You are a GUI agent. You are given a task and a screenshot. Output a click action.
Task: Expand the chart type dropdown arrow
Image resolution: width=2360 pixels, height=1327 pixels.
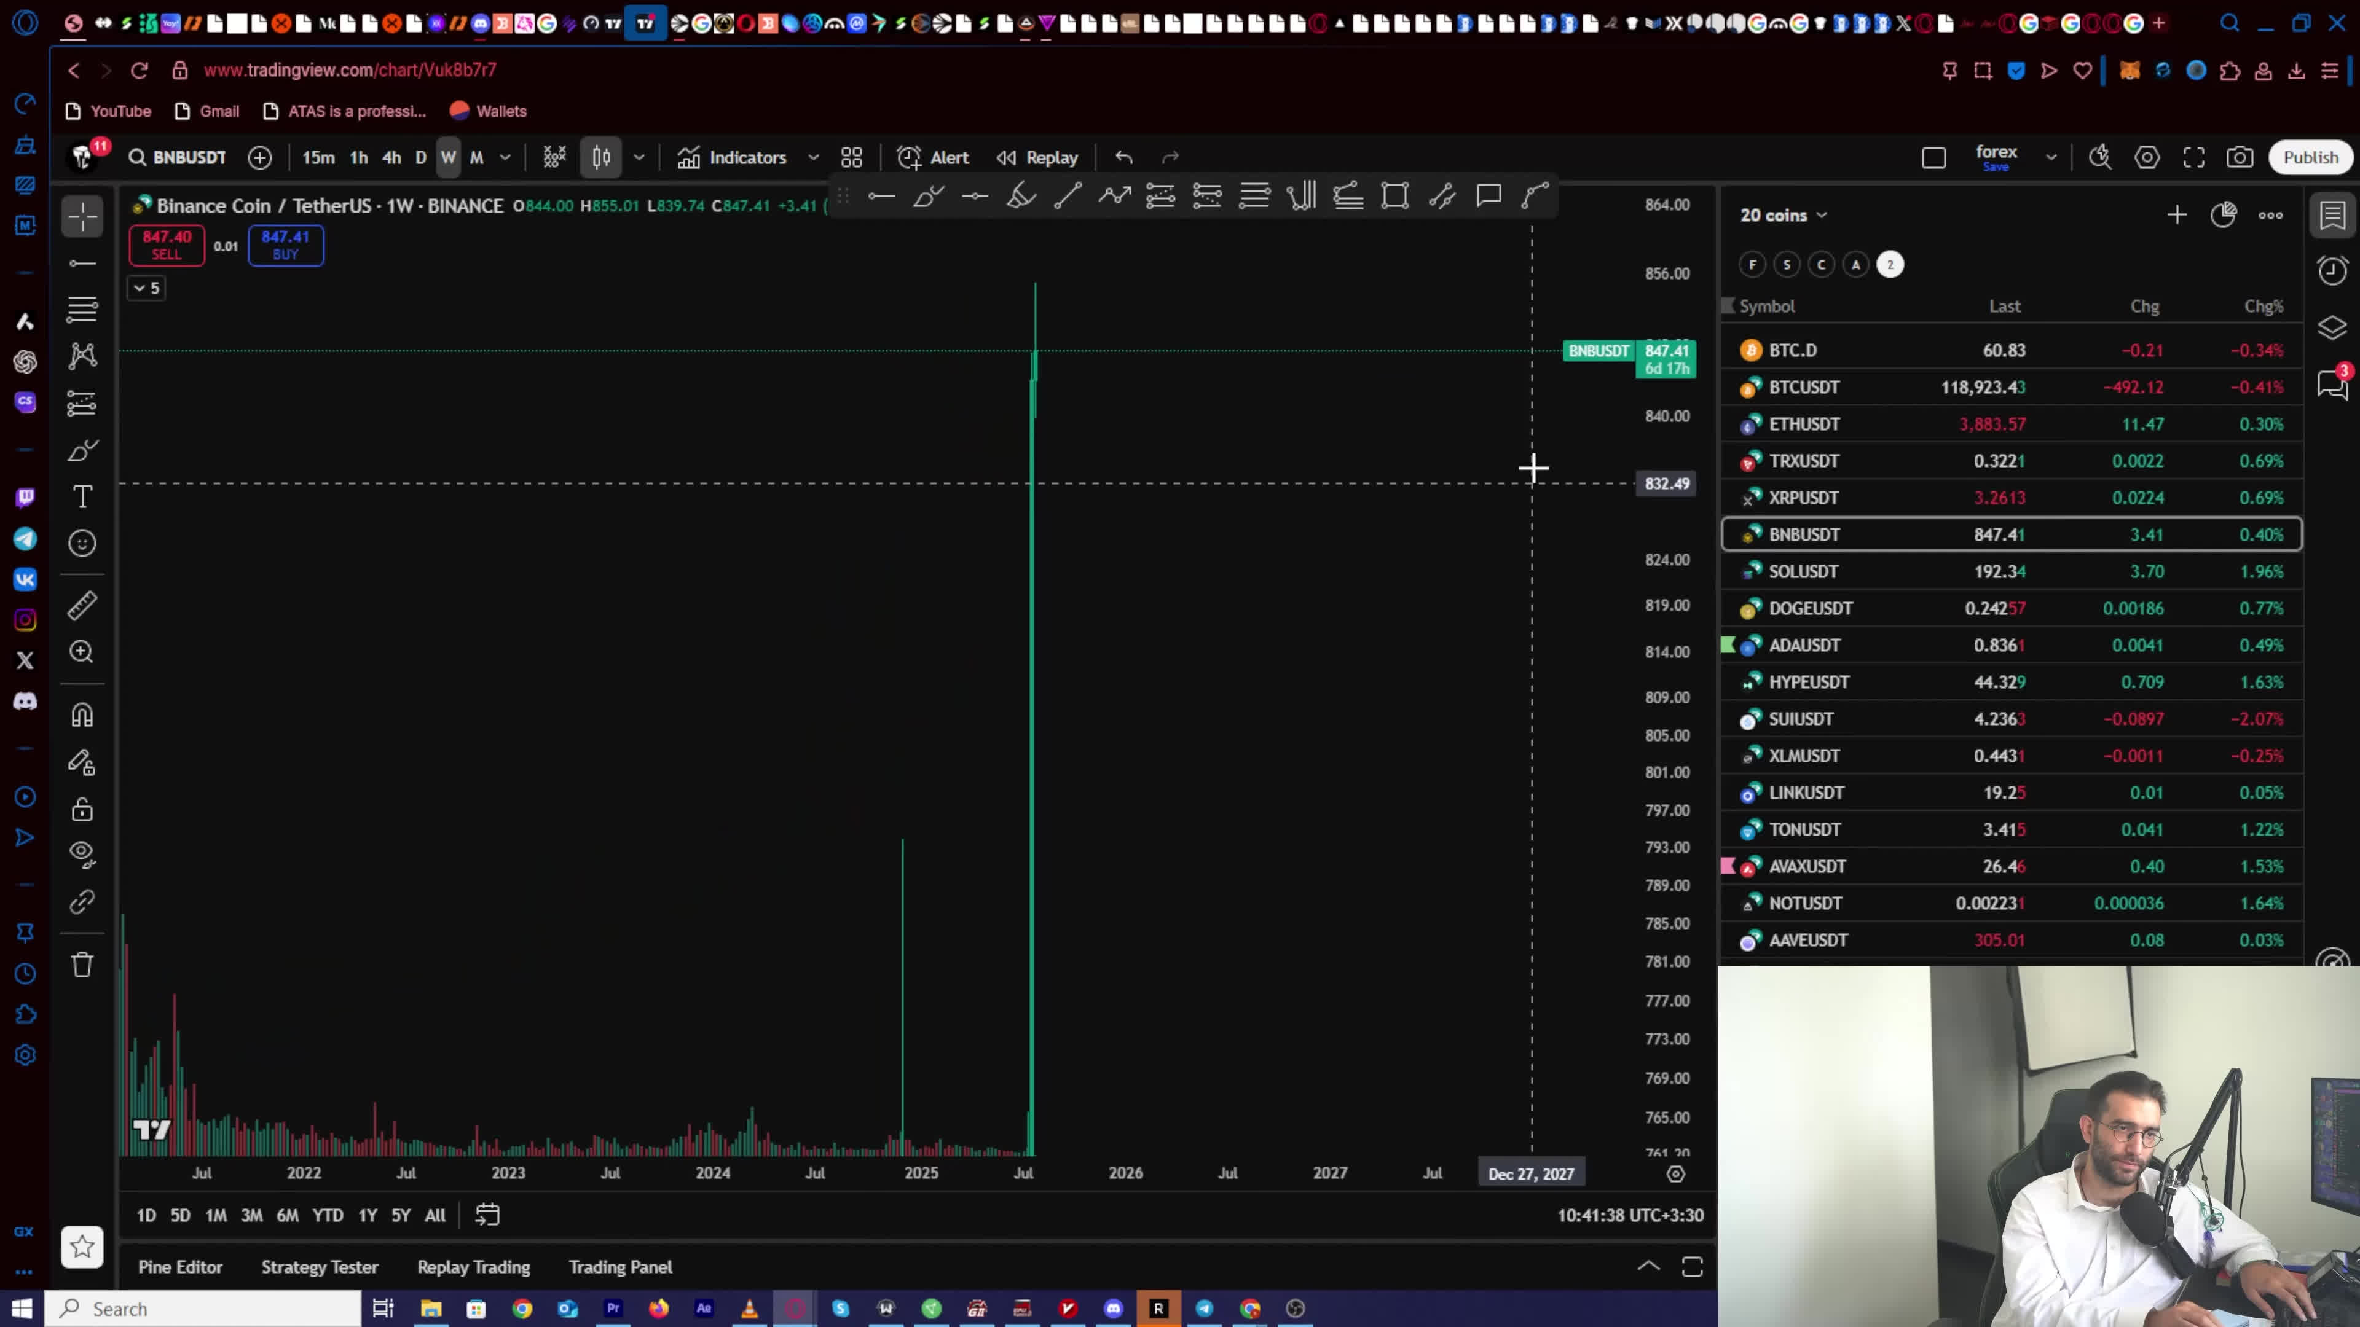pos(639,157)
